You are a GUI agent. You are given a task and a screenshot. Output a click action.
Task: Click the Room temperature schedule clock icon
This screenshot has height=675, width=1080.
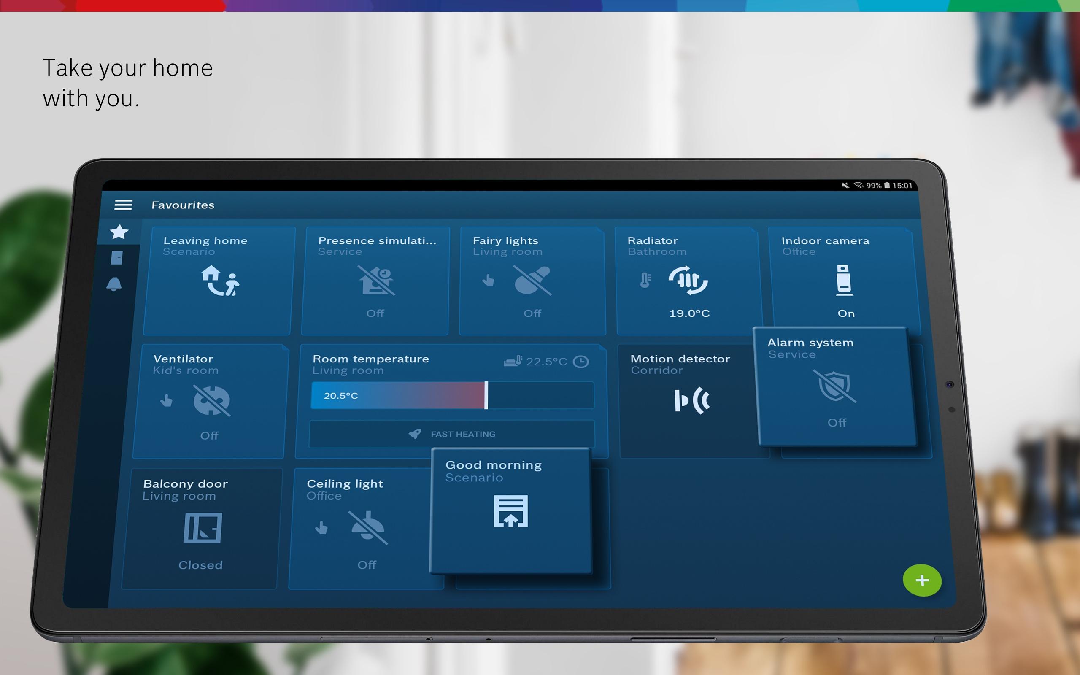click(580, 362)
